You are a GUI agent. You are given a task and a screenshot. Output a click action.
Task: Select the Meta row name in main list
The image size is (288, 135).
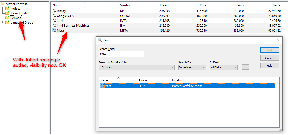[60, 31]
